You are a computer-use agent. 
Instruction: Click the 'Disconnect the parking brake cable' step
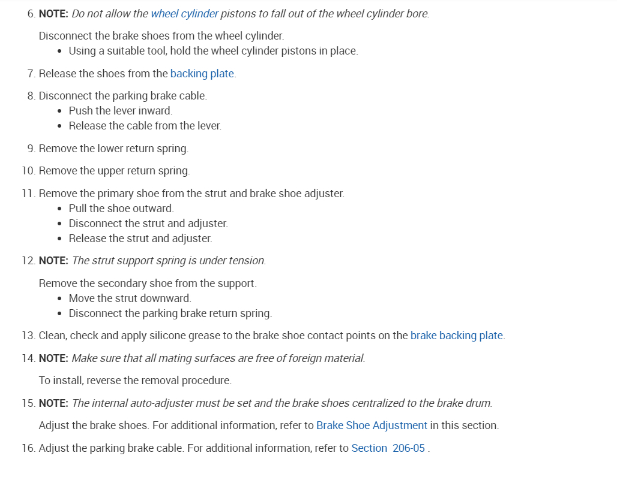point(122,96)
